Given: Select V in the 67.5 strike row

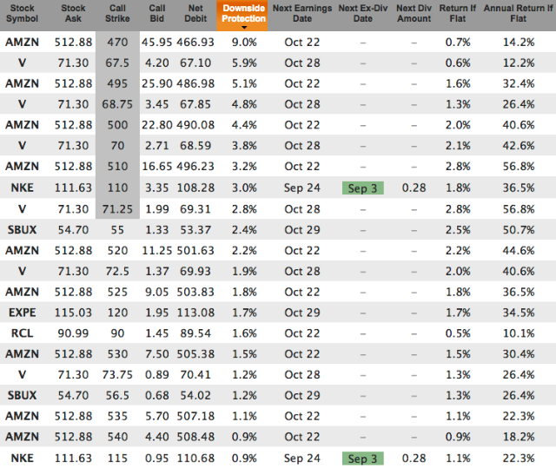Looking at the screenshot, I should (x=22, y=63).
